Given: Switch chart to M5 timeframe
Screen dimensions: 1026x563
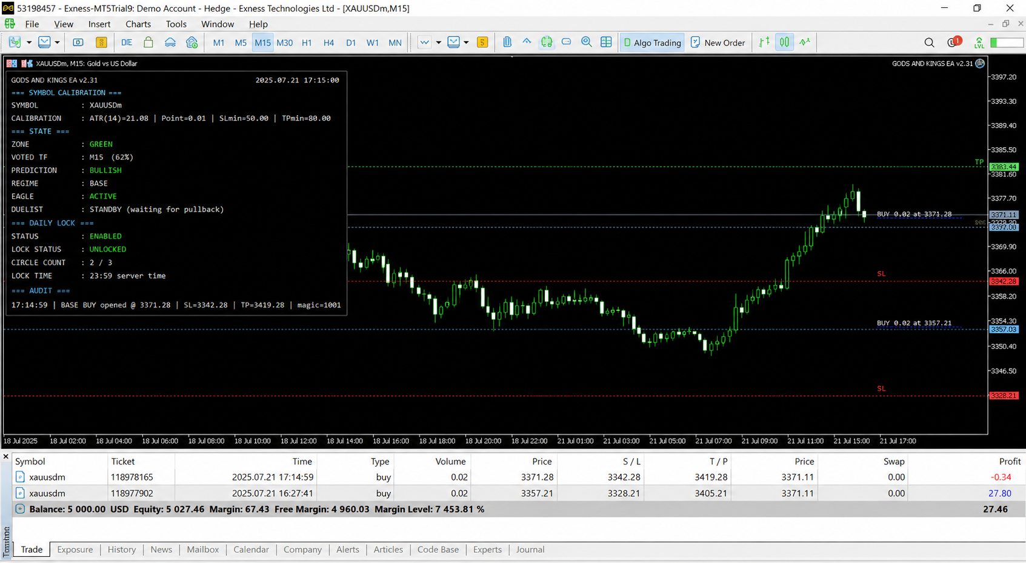Looking at the screenshot, I should tap(241, 42).
